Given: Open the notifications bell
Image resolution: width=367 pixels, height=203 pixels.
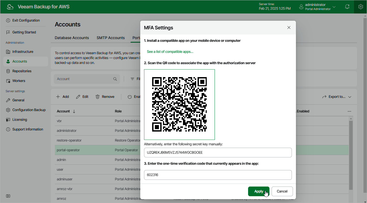Looking at the screenshot, I should click(347, 7).
